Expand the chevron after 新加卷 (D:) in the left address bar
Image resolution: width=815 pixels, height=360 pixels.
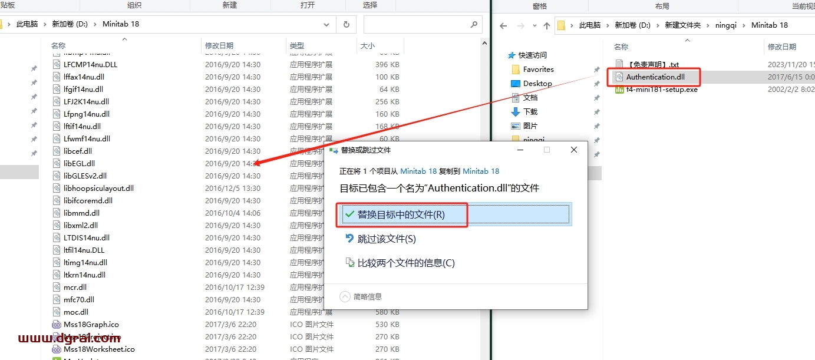pyautogui.click(x=95, y=25)
